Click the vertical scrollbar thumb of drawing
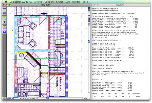The height and width of the screenshot is (103, 152). coord(89,42)
